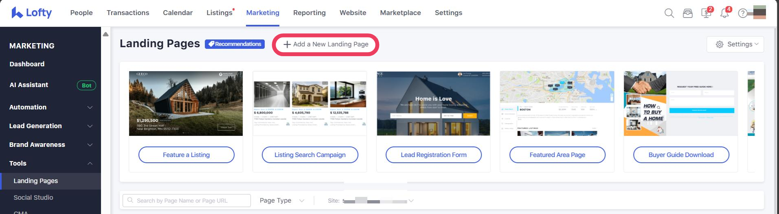779x214 pixels.
Task: Open the billing monitor icon with badge
Action: [x=706, y=13]
